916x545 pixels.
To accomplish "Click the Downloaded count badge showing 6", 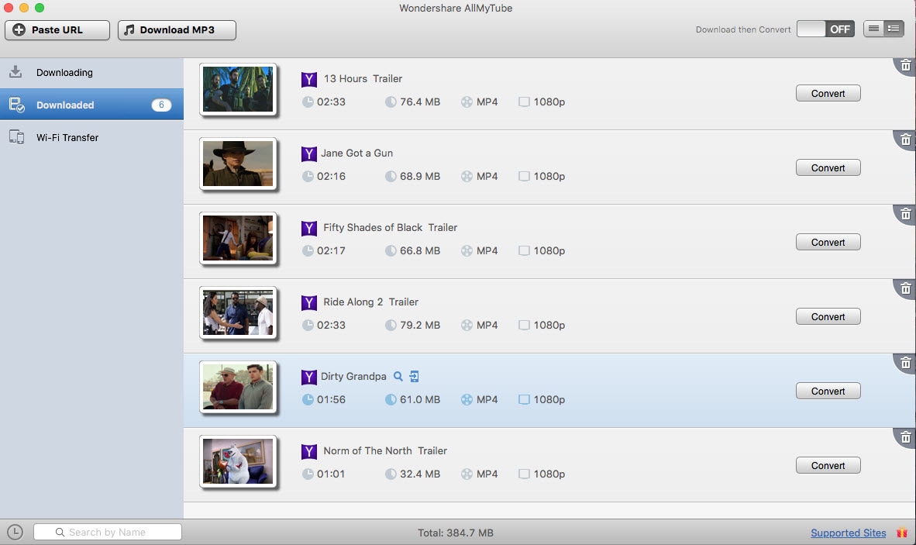I will click(161, 105).
